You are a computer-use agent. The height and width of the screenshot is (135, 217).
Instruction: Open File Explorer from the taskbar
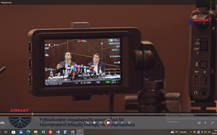pos(36,132)
